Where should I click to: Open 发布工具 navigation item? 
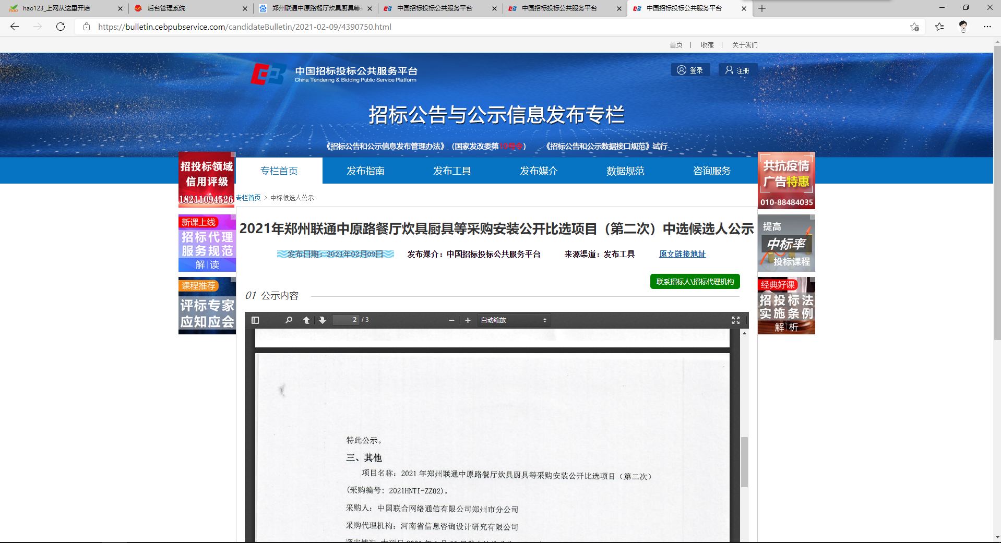452,171
